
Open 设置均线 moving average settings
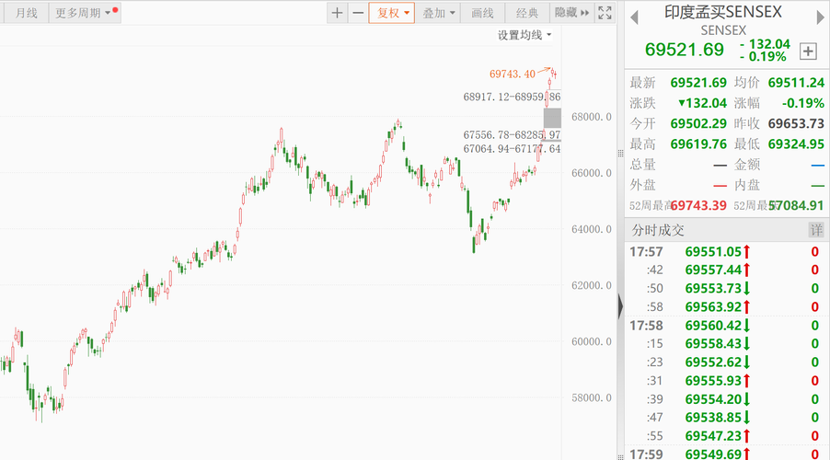coord(525,35)
